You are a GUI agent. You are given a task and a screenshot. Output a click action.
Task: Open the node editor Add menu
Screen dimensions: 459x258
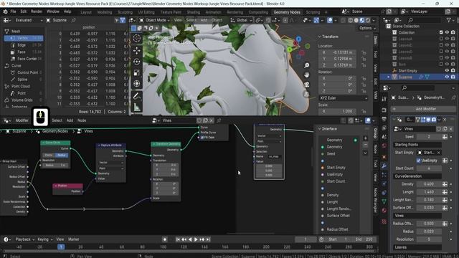(x=70, y=120)
